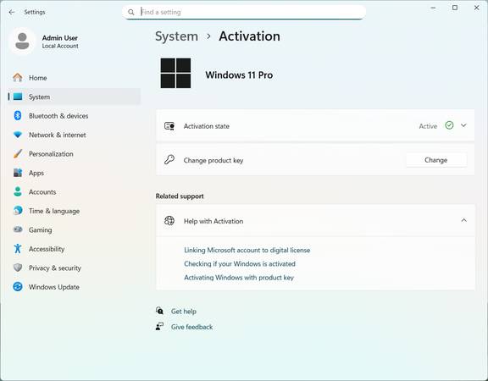Click the Privacy & security shield icon
The image size is (488, 381).
click(x=18, y=268)
